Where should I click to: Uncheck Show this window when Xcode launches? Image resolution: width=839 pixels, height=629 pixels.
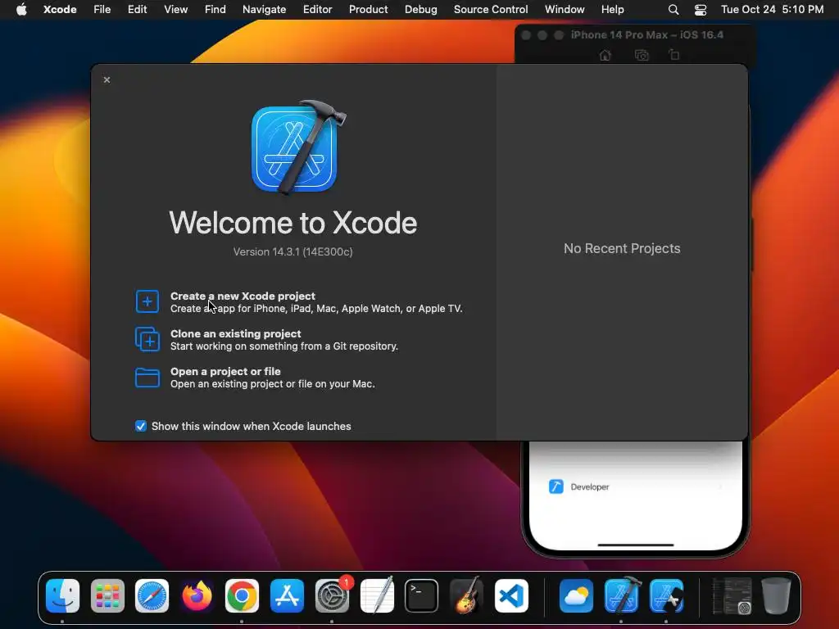pyautogui.click(x=141, y=426)
